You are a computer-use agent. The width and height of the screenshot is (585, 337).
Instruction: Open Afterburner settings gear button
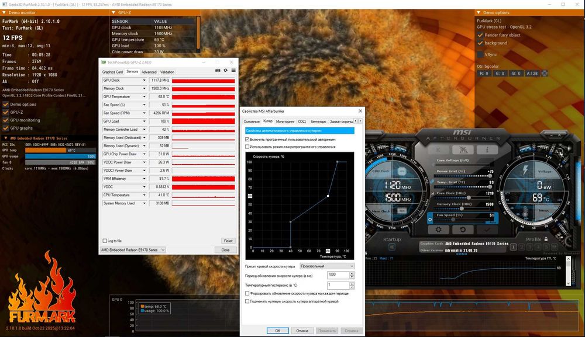438,230
